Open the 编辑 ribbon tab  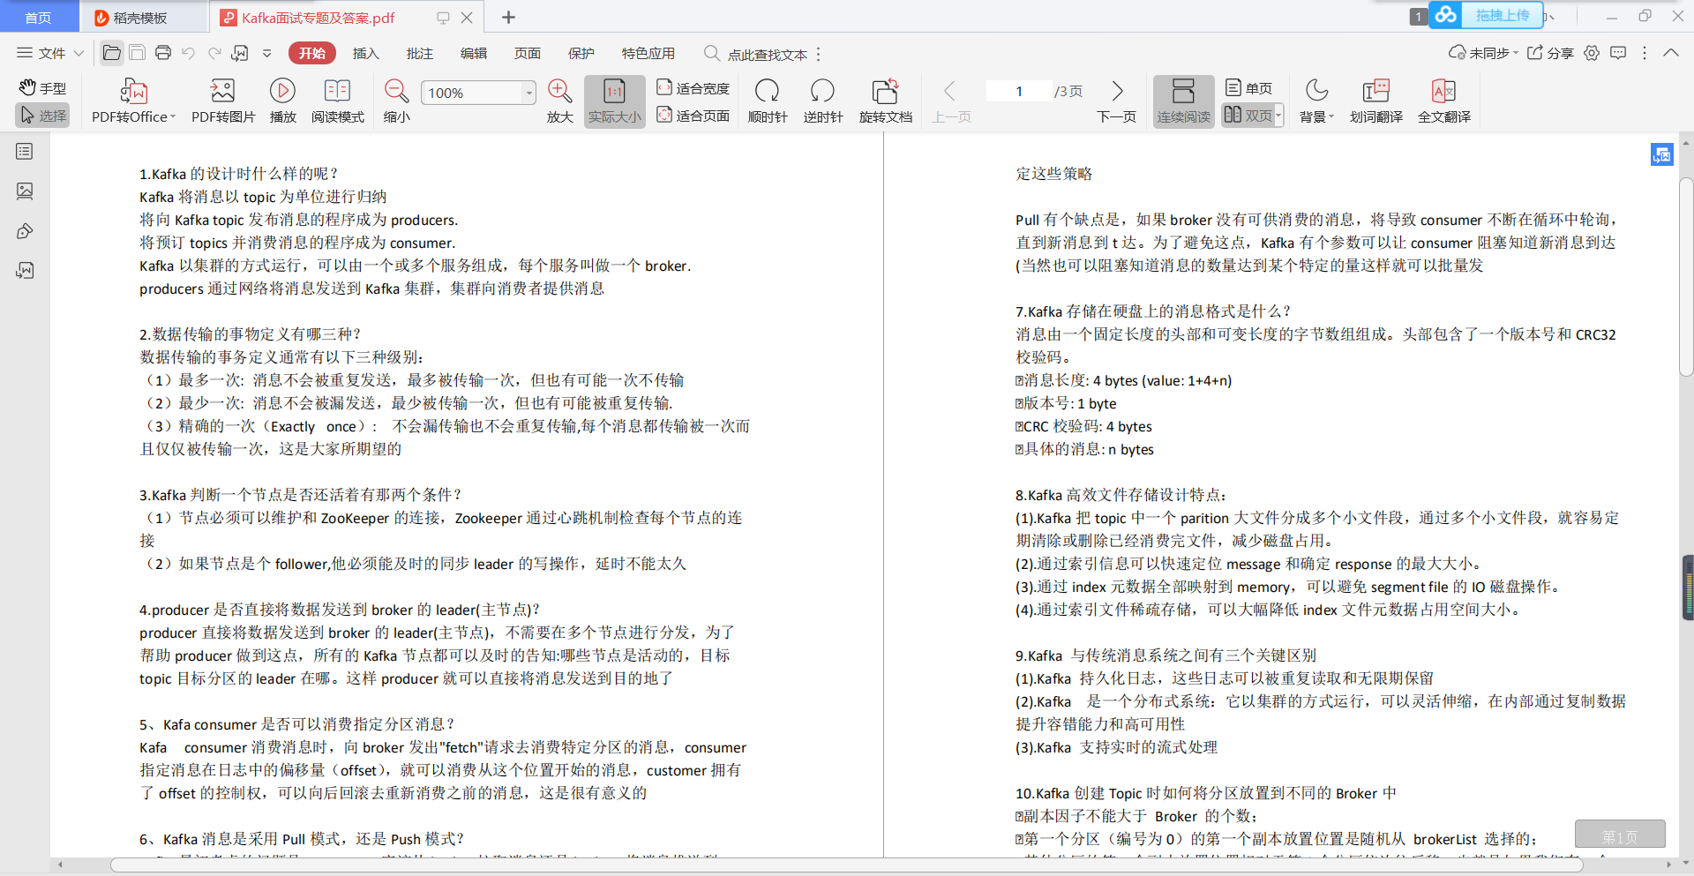473,53
